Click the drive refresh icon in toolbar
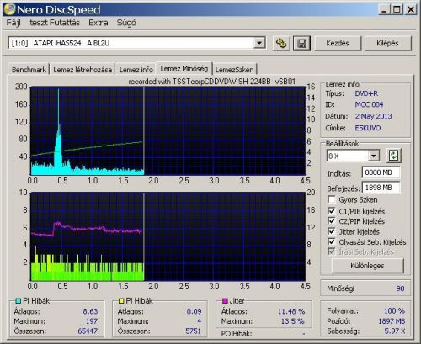Screen dimensions: 421x344 point(281,44)
